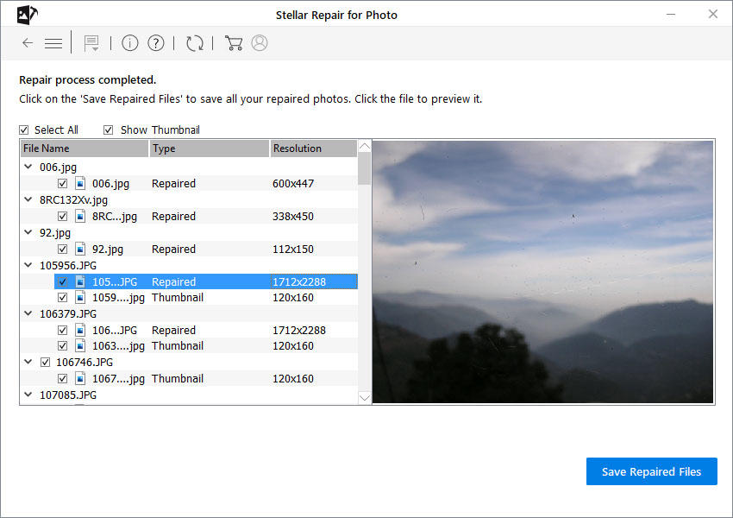Uncheck the checkbox next to 92.jpg
This screenshot has height=518, width=733.
62,249
